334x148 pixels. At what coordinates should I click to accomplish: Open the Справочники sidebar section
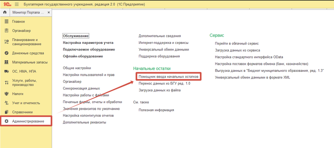[x=22, y=112]
